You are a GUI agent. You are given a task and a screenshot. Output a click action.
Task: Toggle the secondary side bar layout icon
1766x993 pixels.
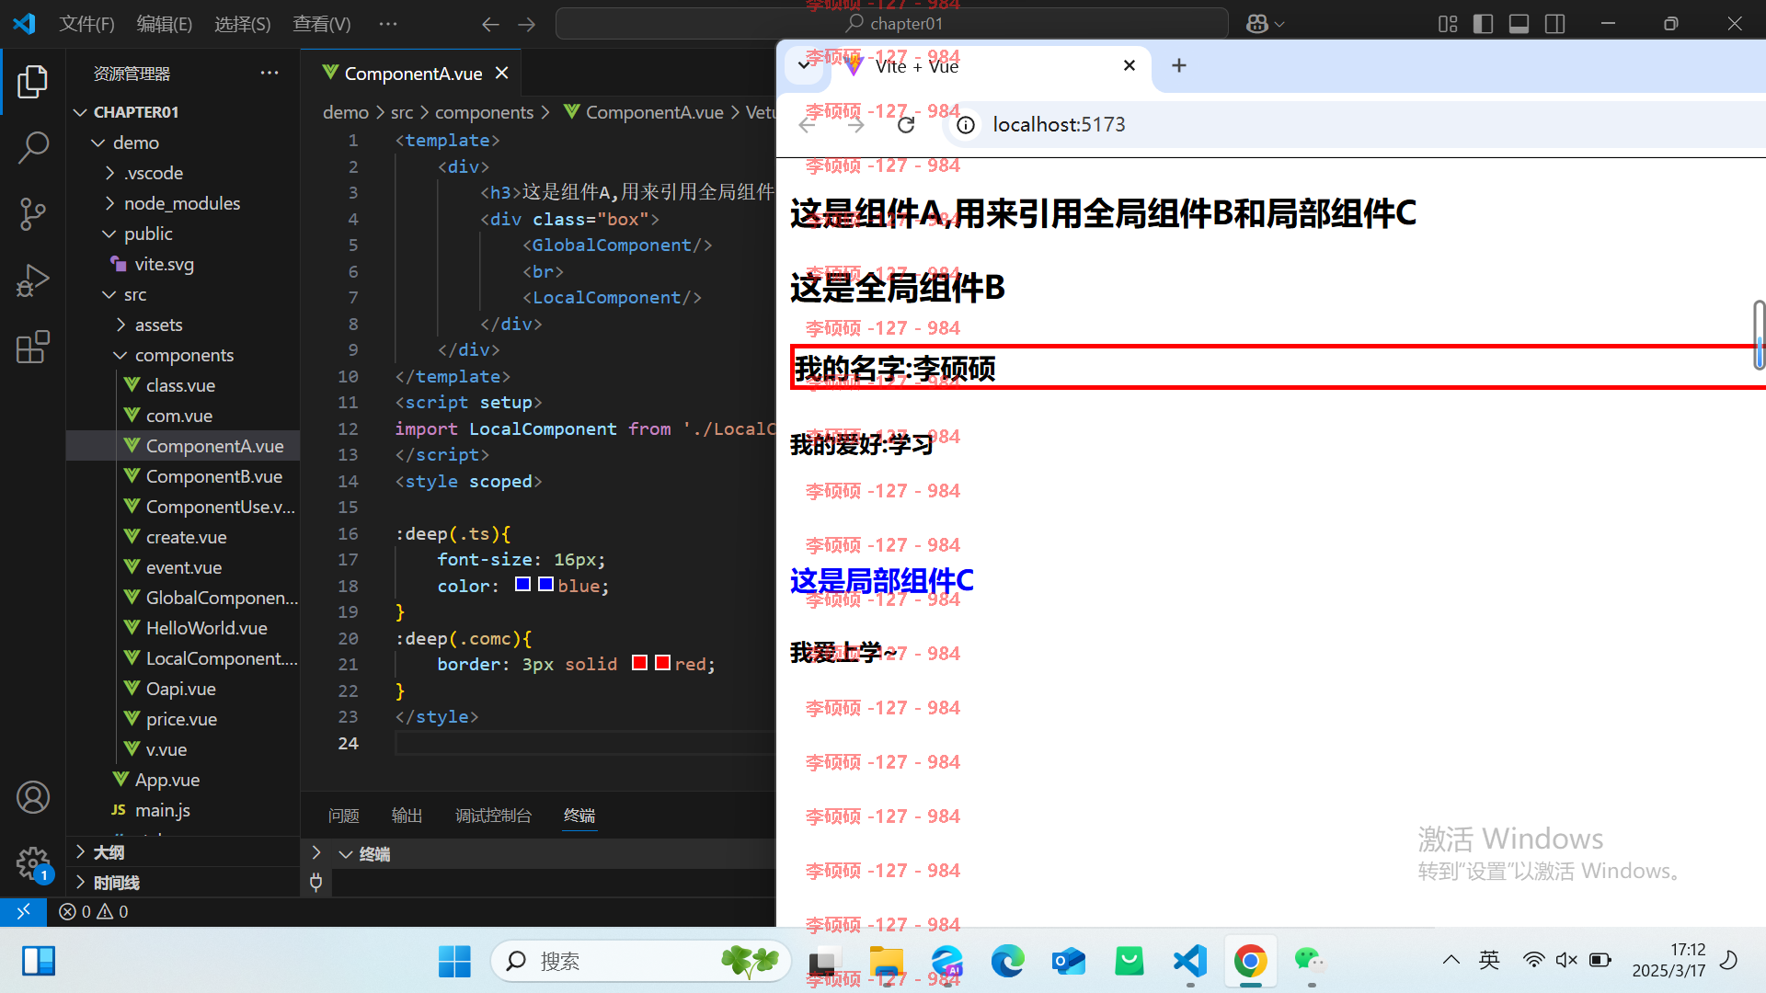(1554, 24)
